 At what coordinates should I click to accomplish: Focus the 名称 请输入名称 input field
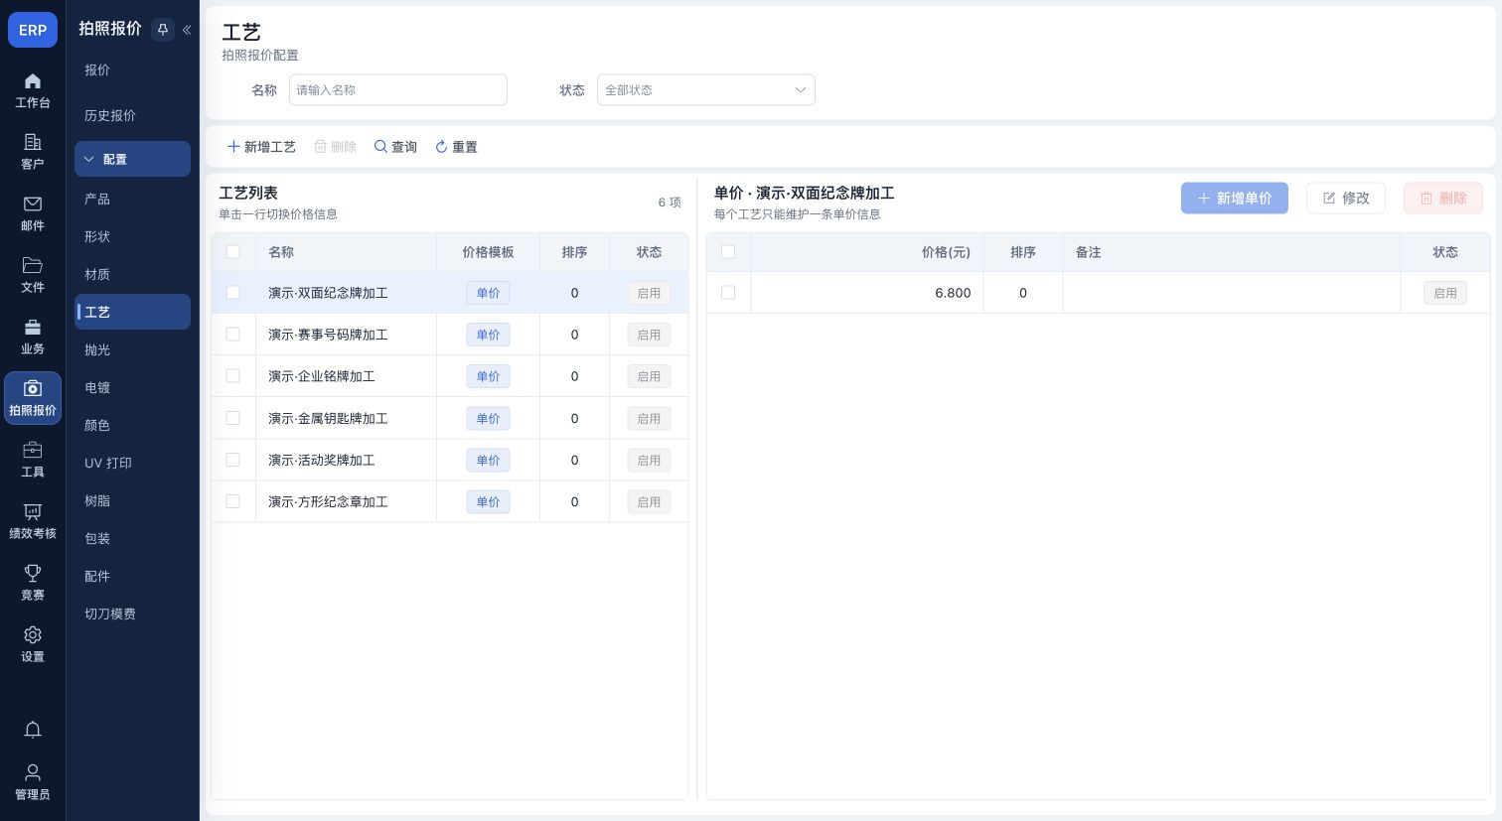click(398, 90)
